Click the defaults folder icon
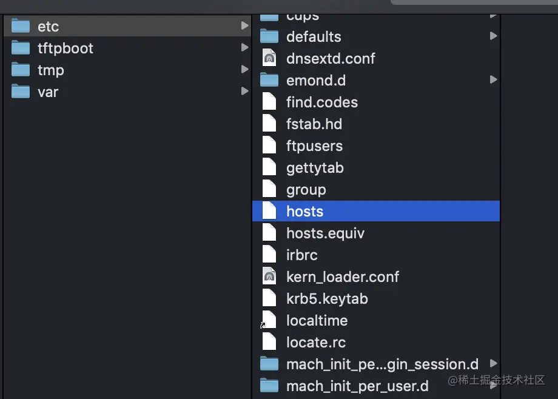558x399 pixels. [x=269, y=36]
